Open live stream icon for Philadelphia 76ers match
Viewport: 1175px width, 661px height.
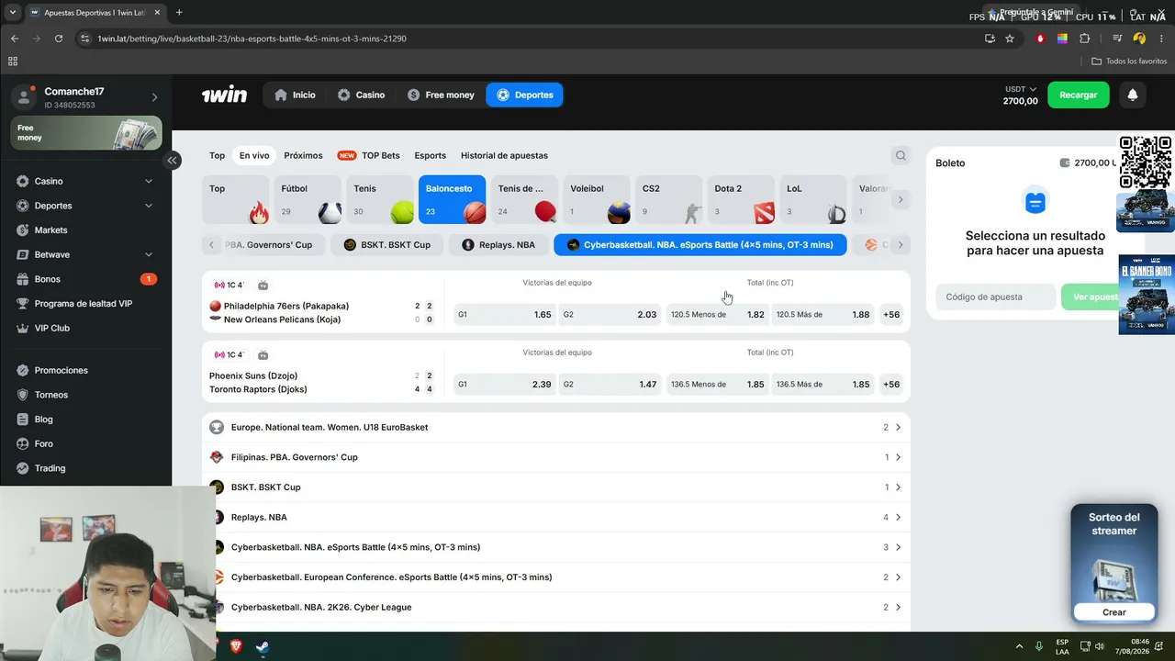tap(263, 286)
